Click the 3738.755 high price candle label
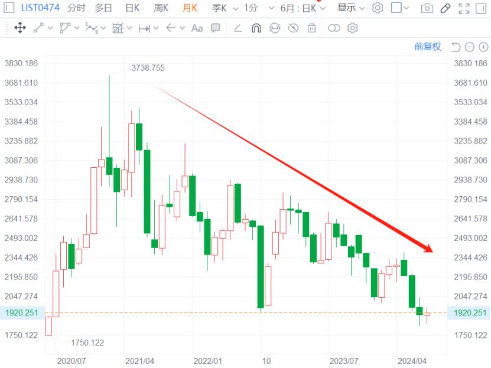This screenshot has height=368, width=491. click(148, 68)
